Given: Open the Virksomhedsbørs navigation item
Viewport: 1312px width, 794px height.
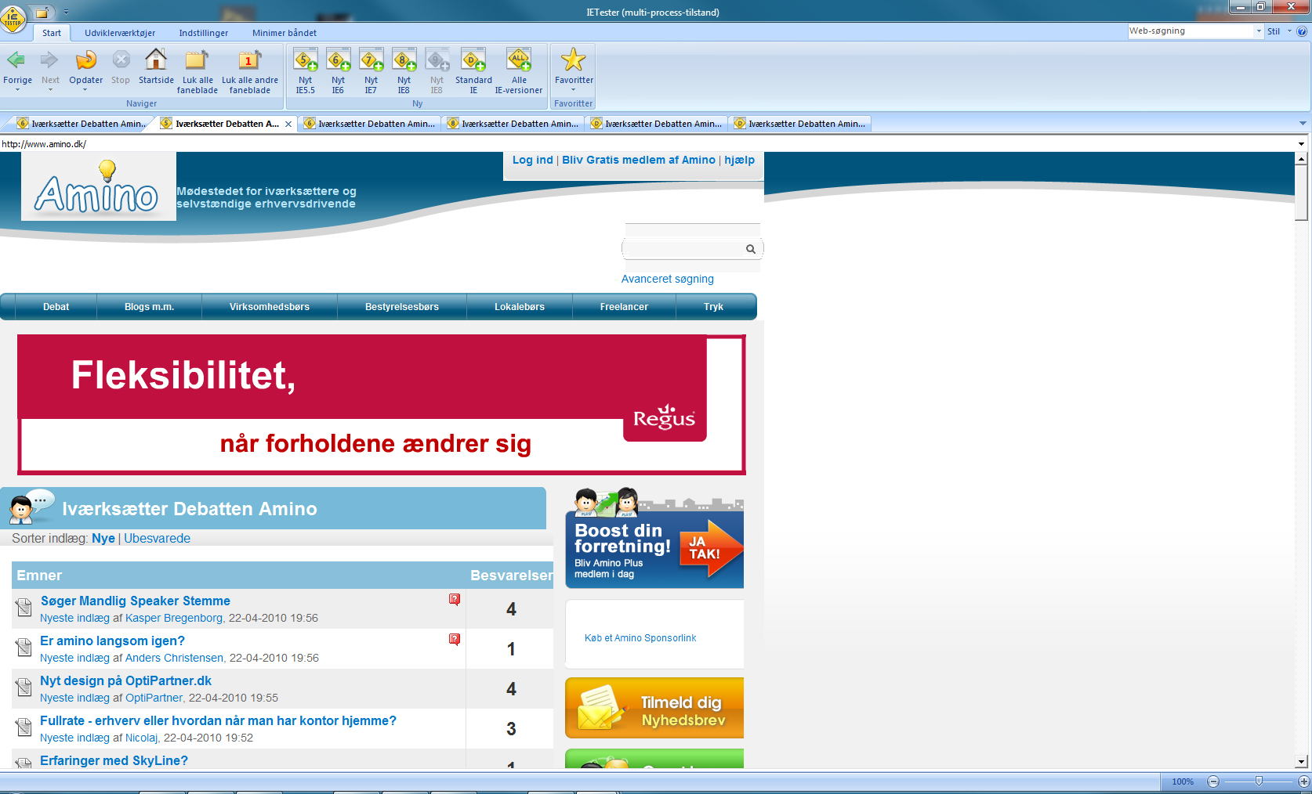Looking at the screenshot, I should 270,307.
